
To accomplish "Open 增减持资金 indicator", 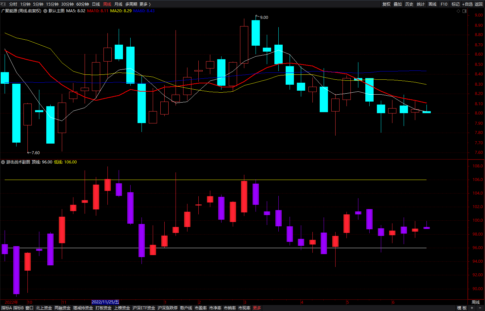I will (83, 308).
